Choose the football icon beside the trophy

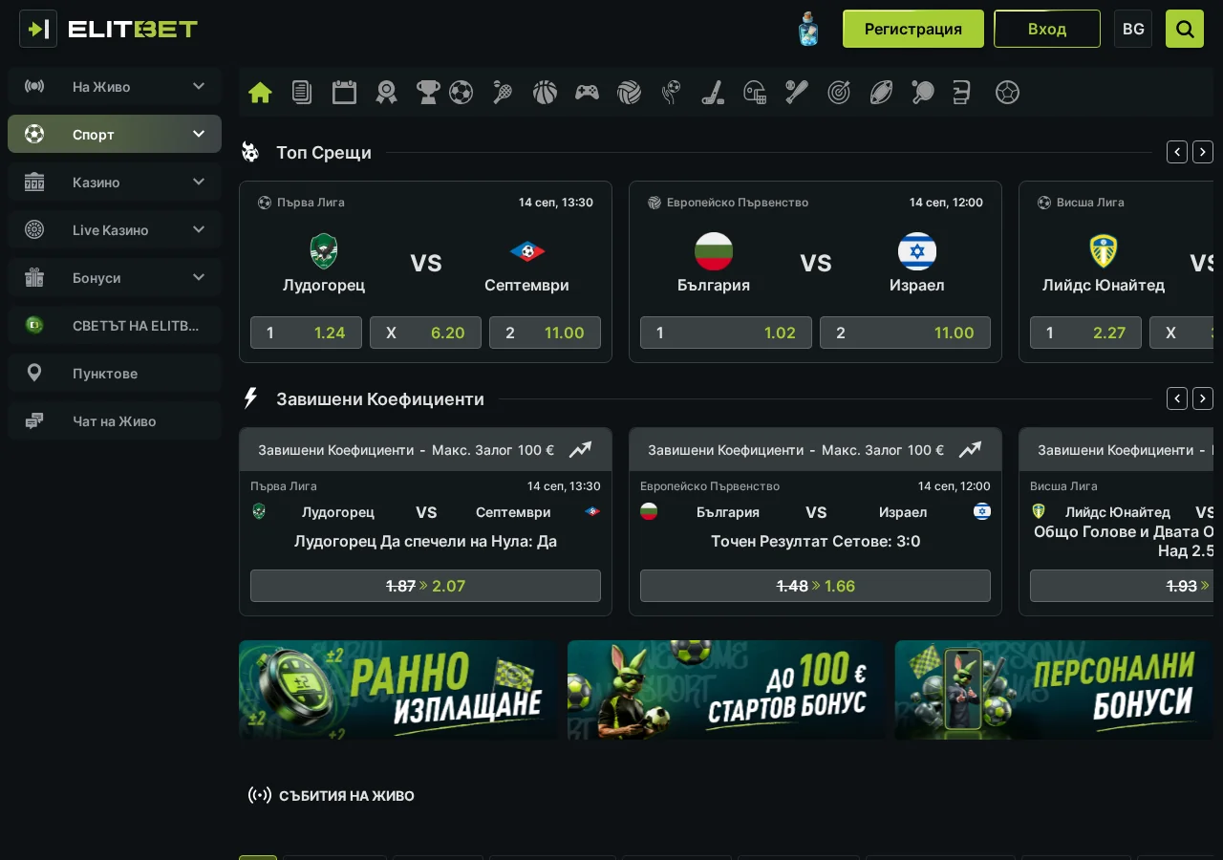(x=461, y=93)
